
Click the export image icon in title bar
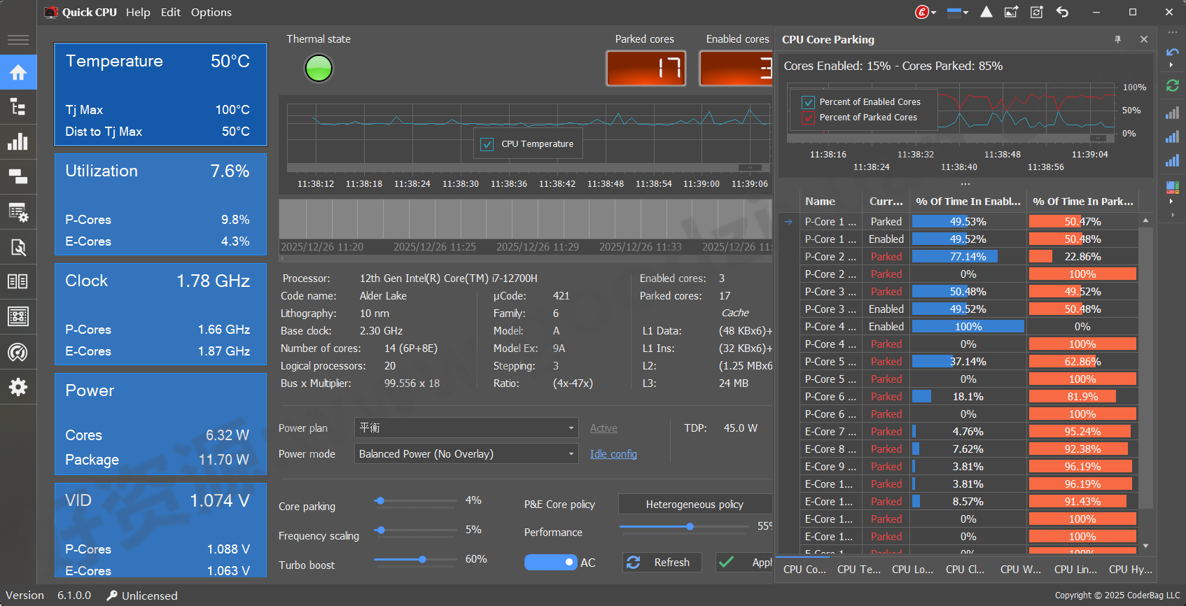point(1012,12)
